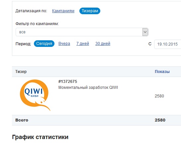This screenshot has height=143, width=181.
Task: Click the График статистики heading
Action: click(x=40, y=137)
